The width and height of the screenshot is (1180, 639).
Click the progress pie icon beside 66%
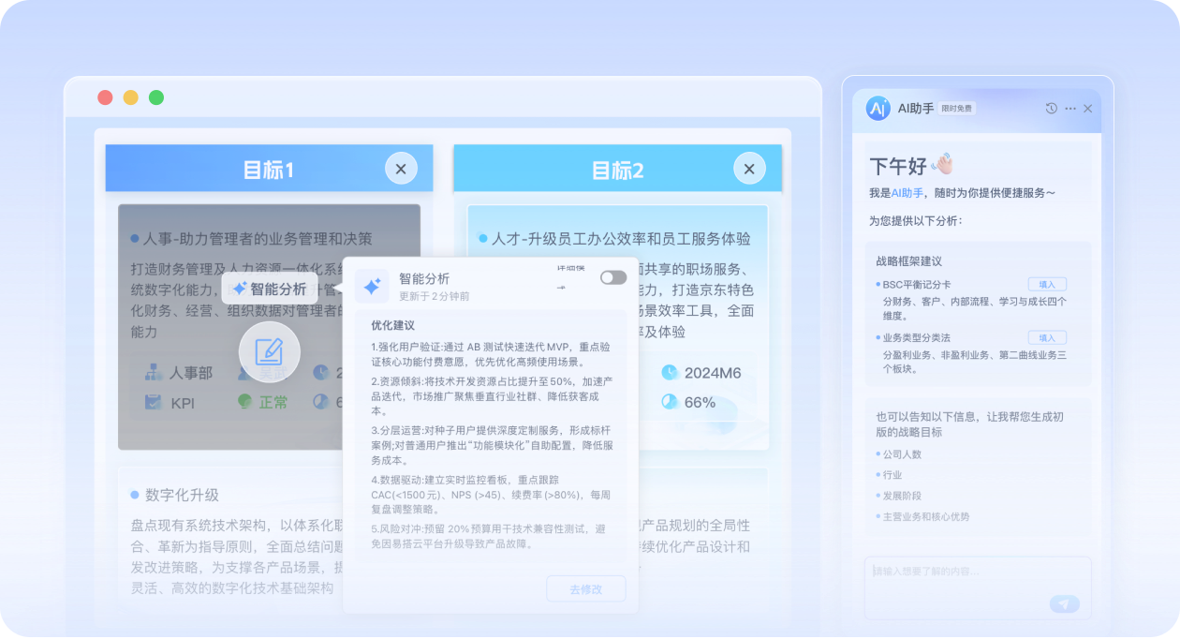coord(670,402)
